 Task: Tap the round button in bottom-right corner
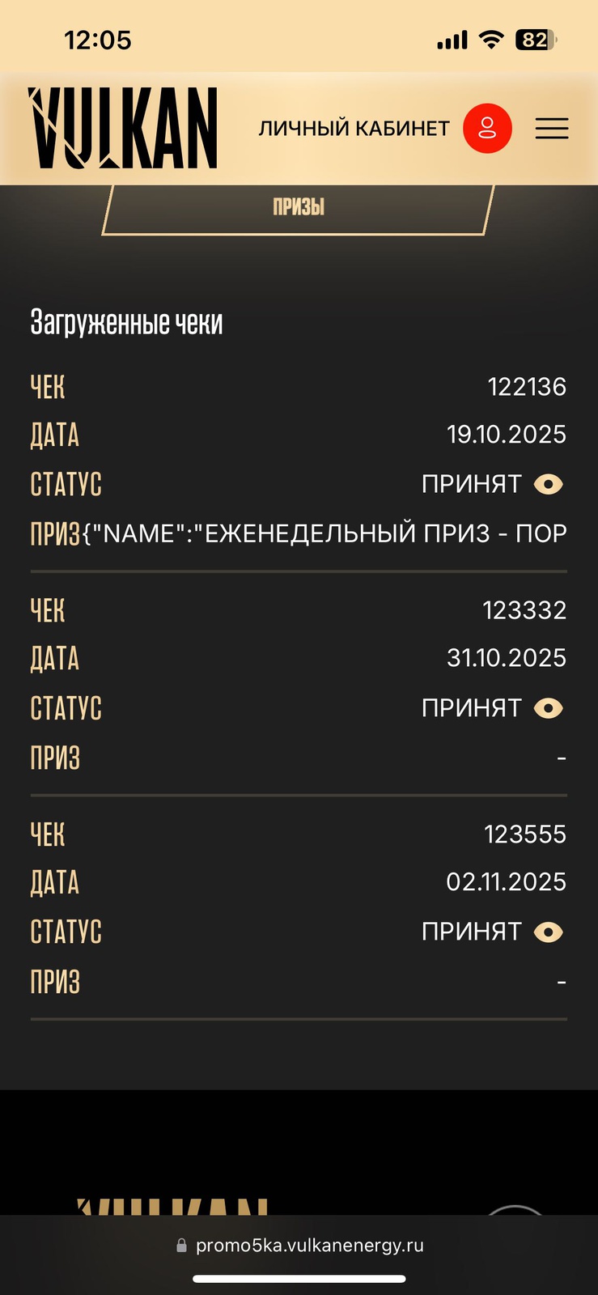515,1210
